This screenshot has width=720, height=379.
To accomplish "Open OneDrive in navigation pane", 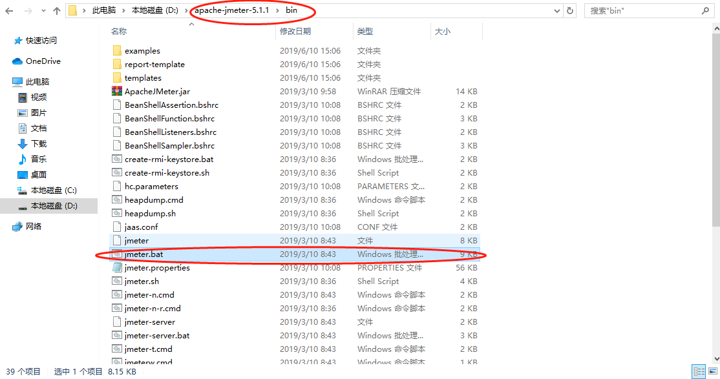I will coord(43,61).
